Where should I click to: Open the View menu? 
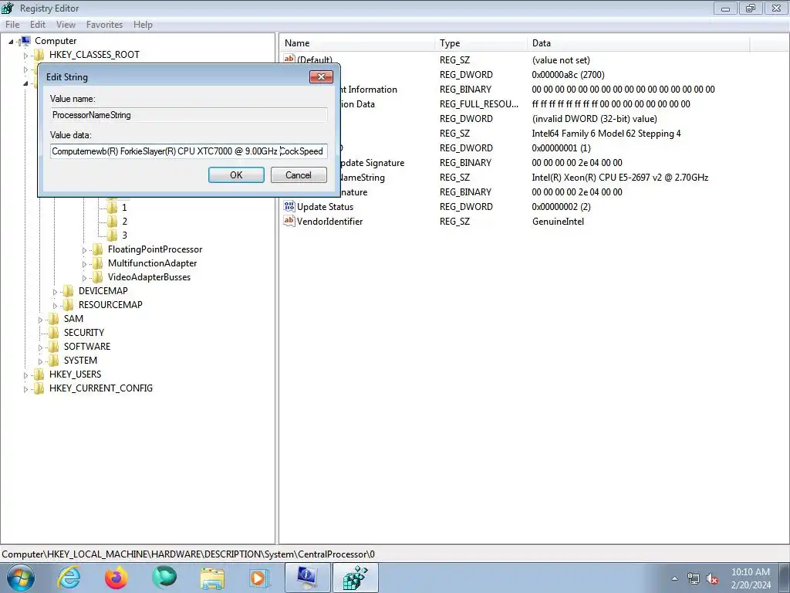(66, 24)
